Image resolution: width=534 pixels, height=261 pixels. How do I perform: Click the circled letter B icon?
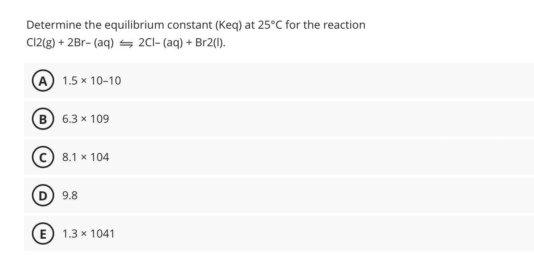tap(43, 119)
